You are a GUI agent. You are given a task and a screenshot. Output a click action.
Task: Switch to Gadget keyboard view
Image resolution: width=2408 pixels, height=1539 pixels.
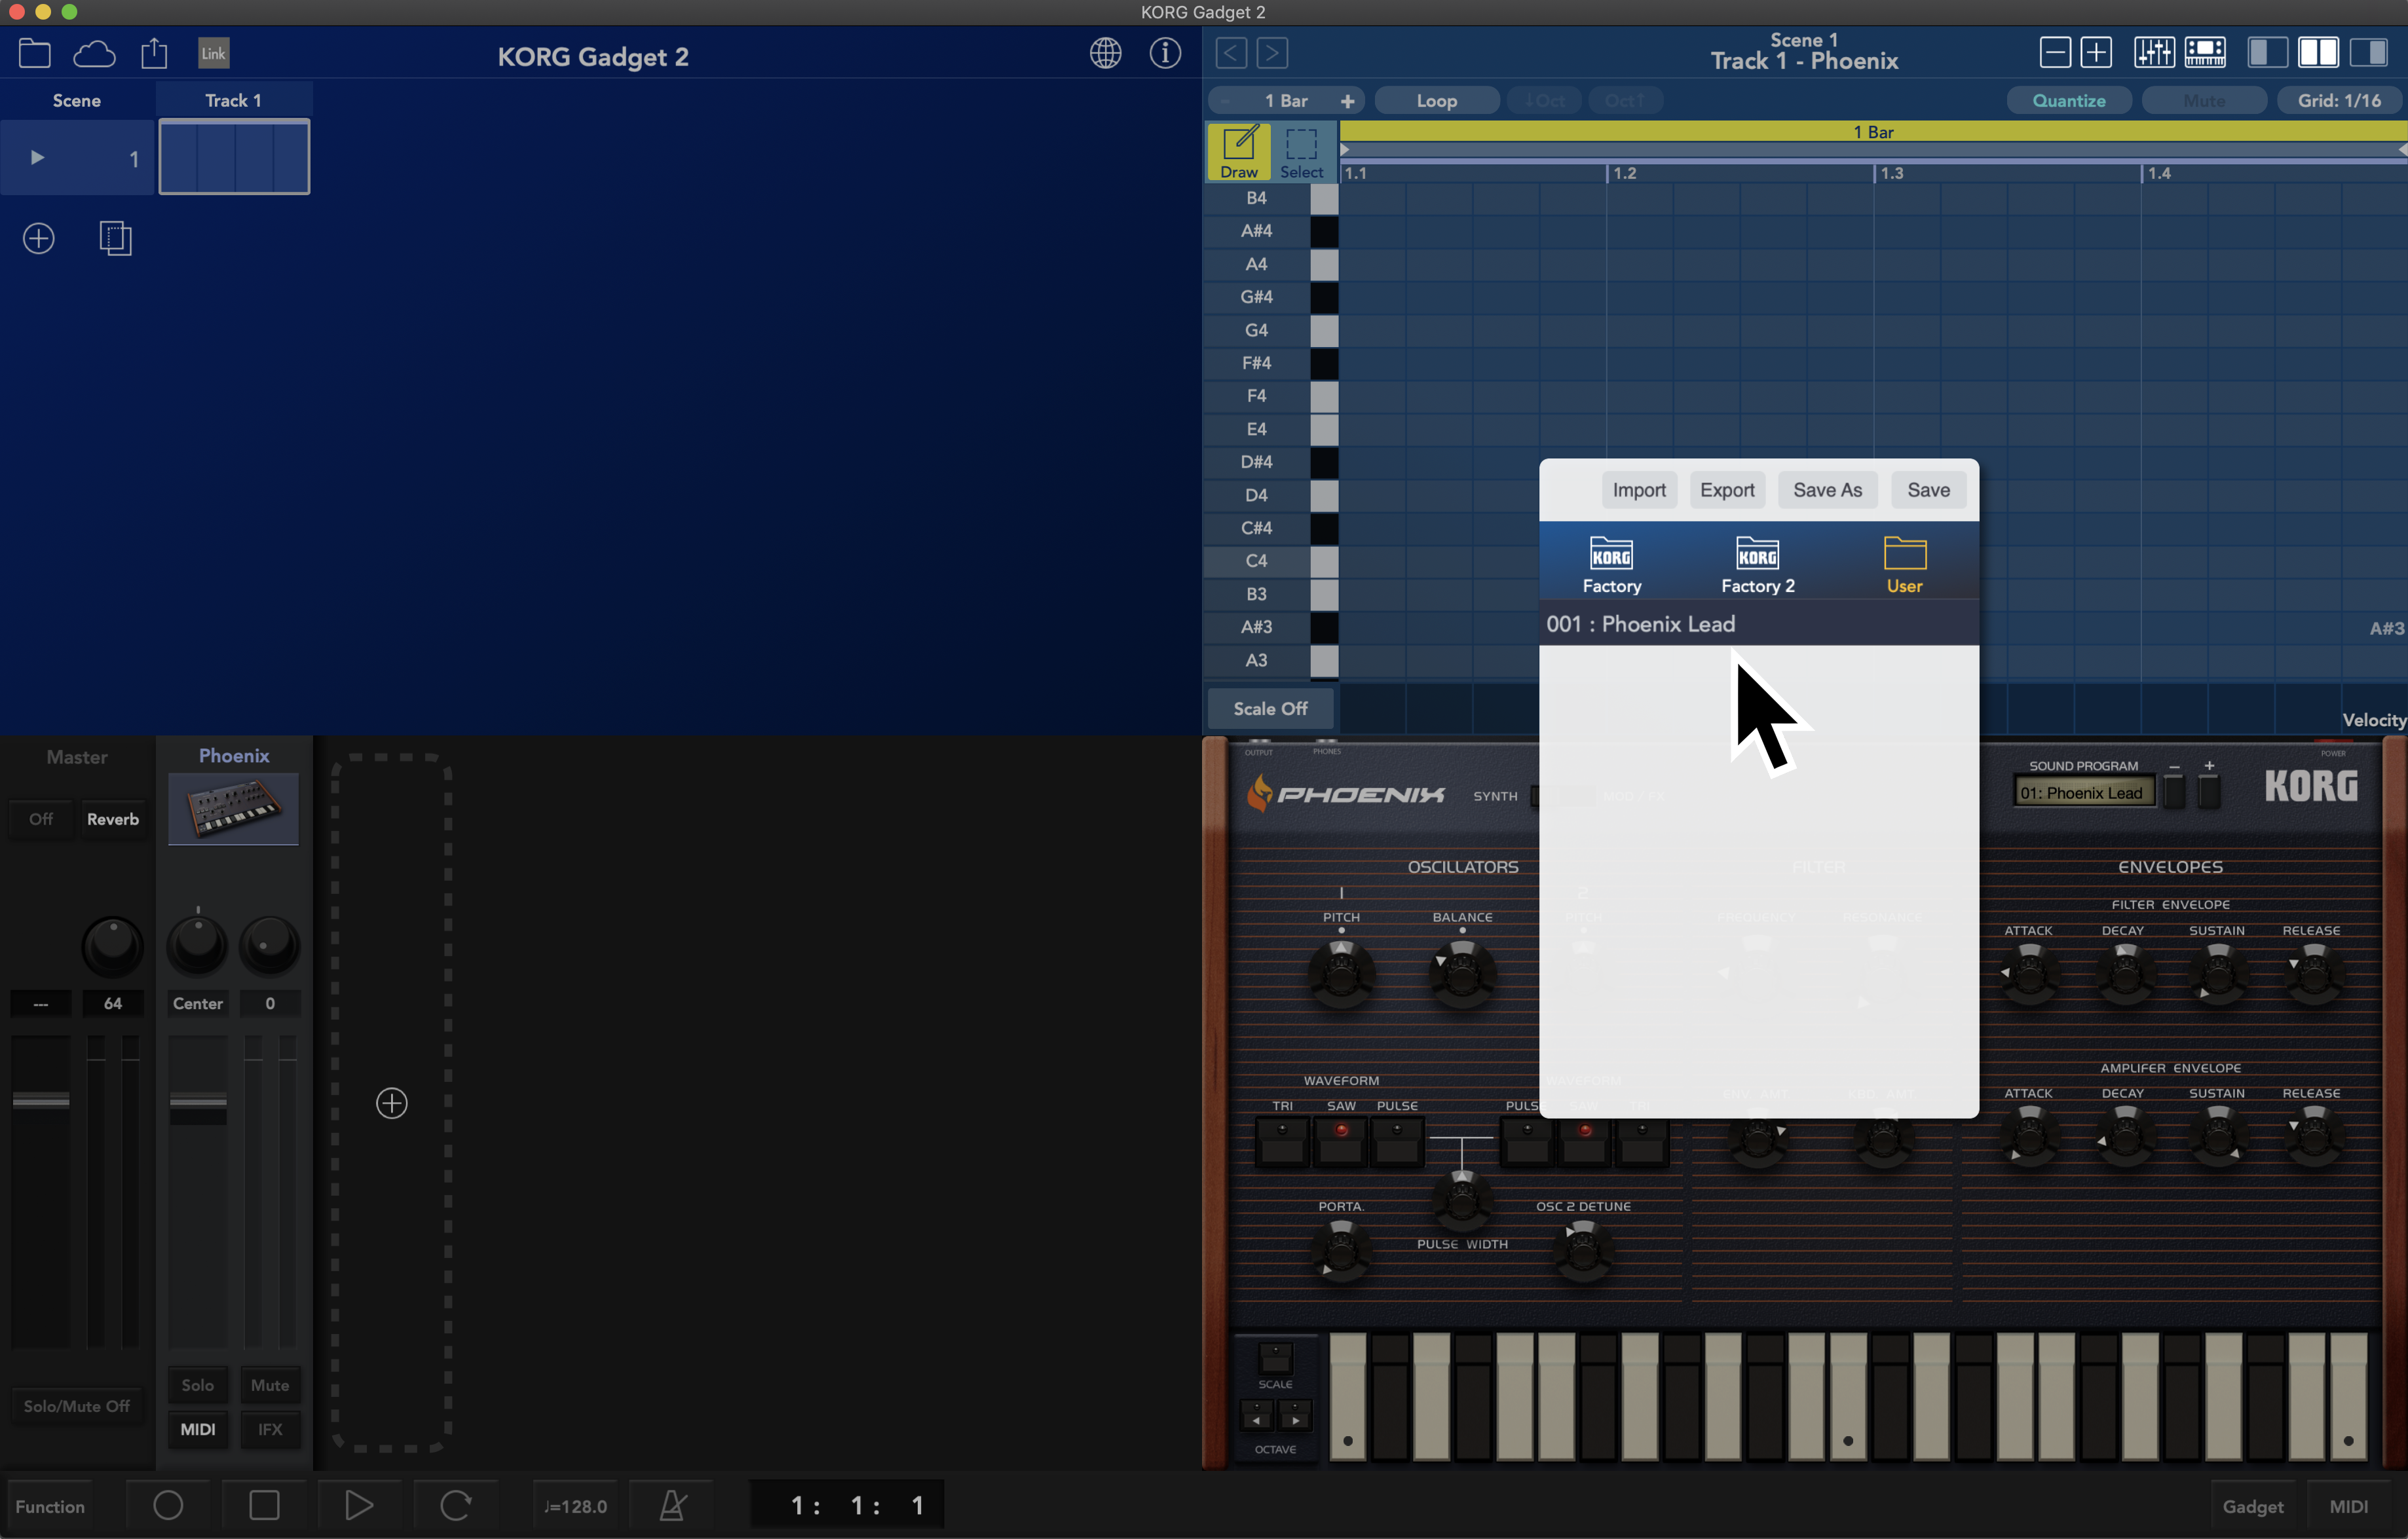click(2252, 1506)
